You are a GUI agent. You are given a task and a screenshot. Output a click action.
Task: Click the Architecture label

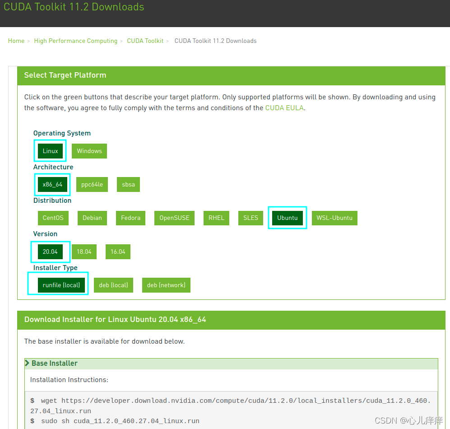53,167
